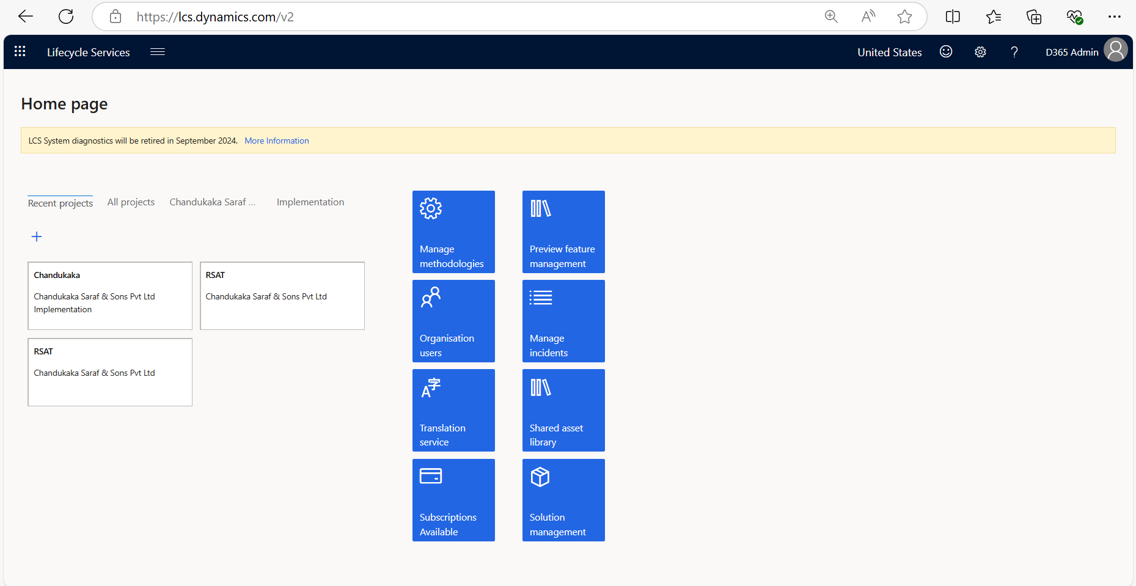
Task: Switch to Chandukaka Saraf ... tab
Action: coord(213,202)
